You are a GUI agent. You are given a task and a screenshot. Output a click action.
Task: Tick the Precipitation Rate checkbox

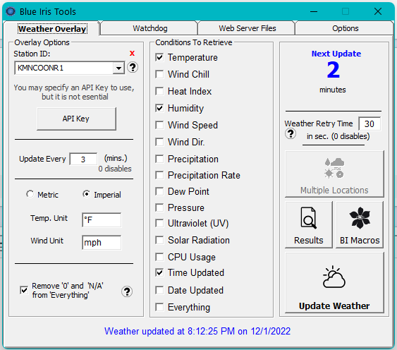point(159,175)
